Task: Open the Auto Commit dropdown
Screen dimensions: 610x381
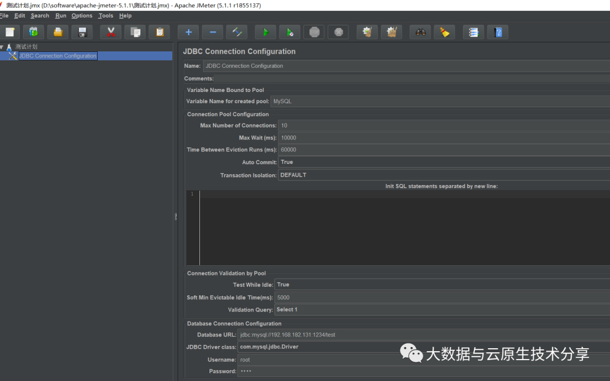Action: 444,162
